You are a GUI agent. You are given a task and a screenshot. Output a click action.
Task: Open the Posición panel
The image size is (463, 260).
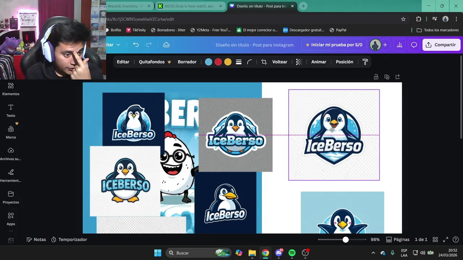[x=344, y=62]
